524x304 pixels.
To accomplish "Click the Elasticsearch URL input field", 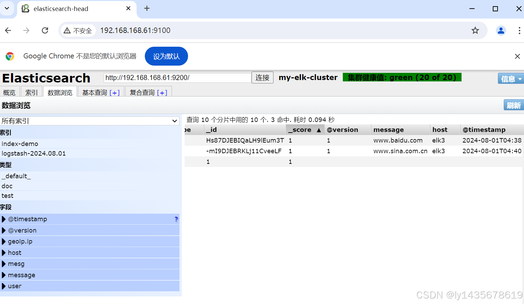I will (177, 78).
